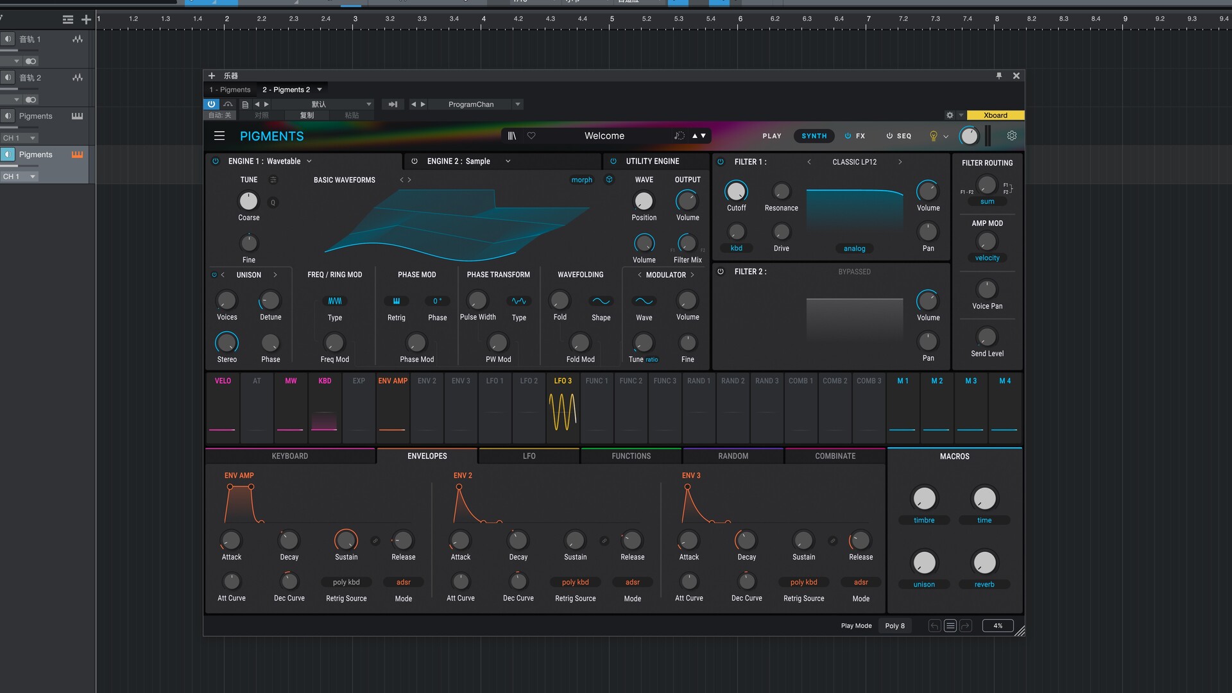Click the timbre macro knob
1232x693 pixels.
pos(924,499)
